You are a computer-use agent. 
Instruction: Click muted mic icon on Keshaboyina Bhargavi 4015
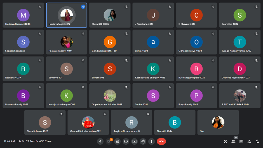170,60
